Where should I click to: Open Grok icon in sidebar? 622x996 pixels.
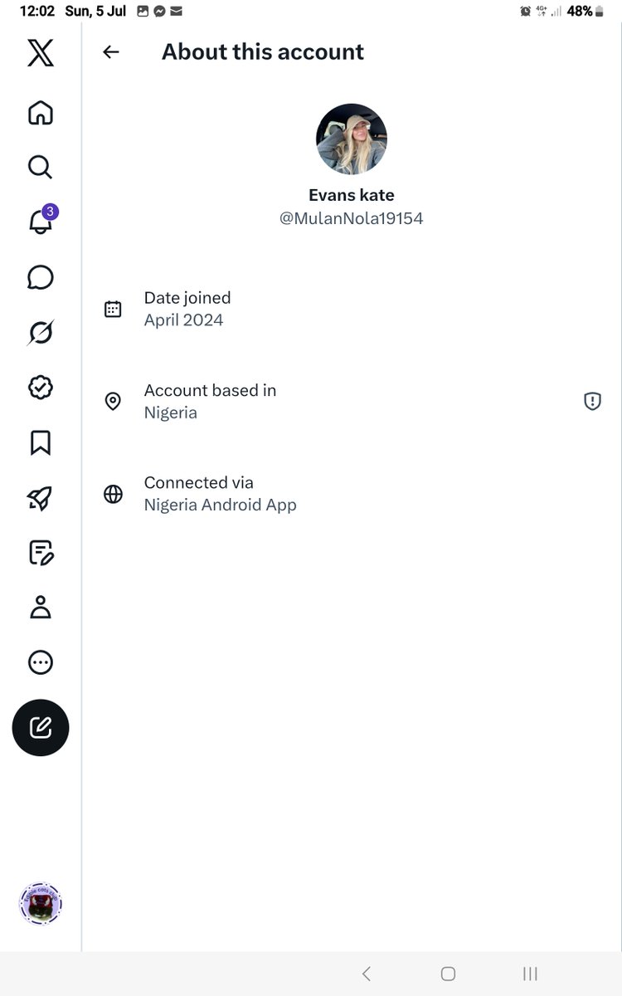coord(41,332)
